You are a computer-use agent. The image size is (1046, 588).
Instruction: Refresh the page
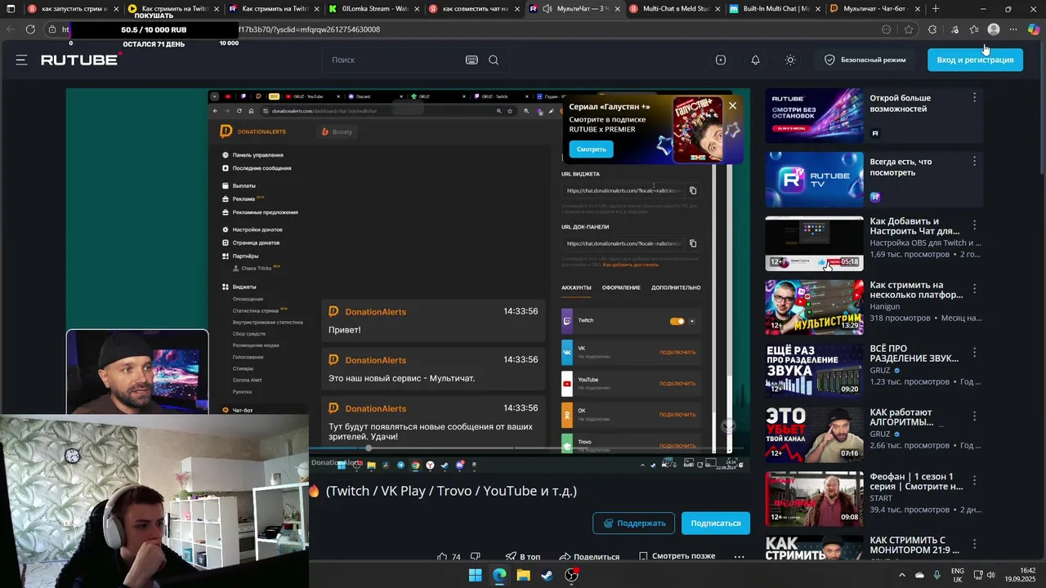tap(30, 29)
